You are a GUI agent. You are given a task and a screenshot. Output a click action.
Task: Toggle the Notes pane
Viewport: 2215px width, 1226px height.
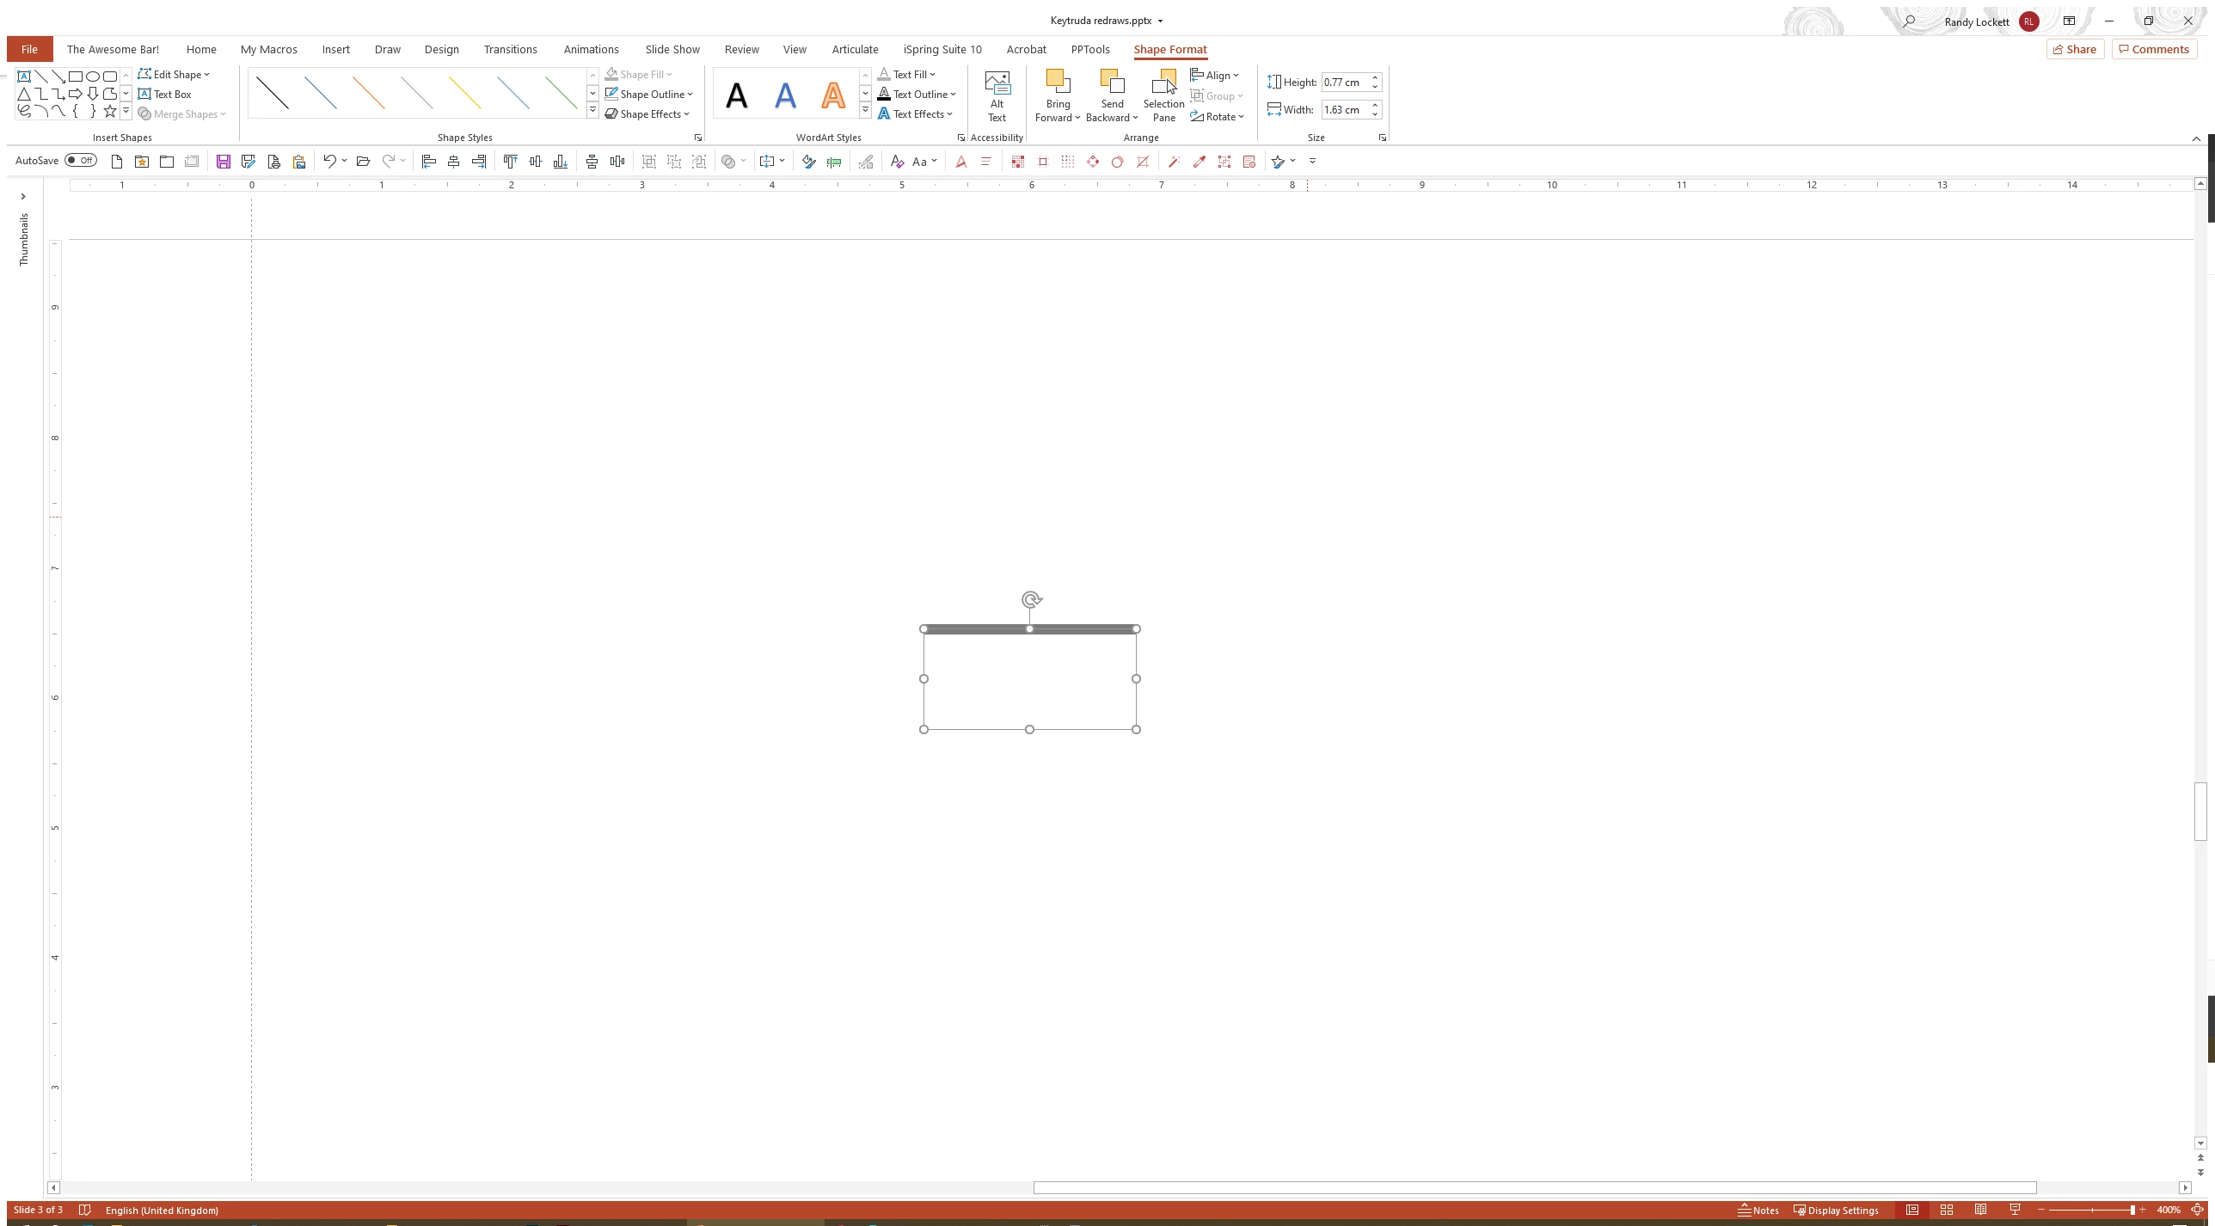[1758, 1211]
